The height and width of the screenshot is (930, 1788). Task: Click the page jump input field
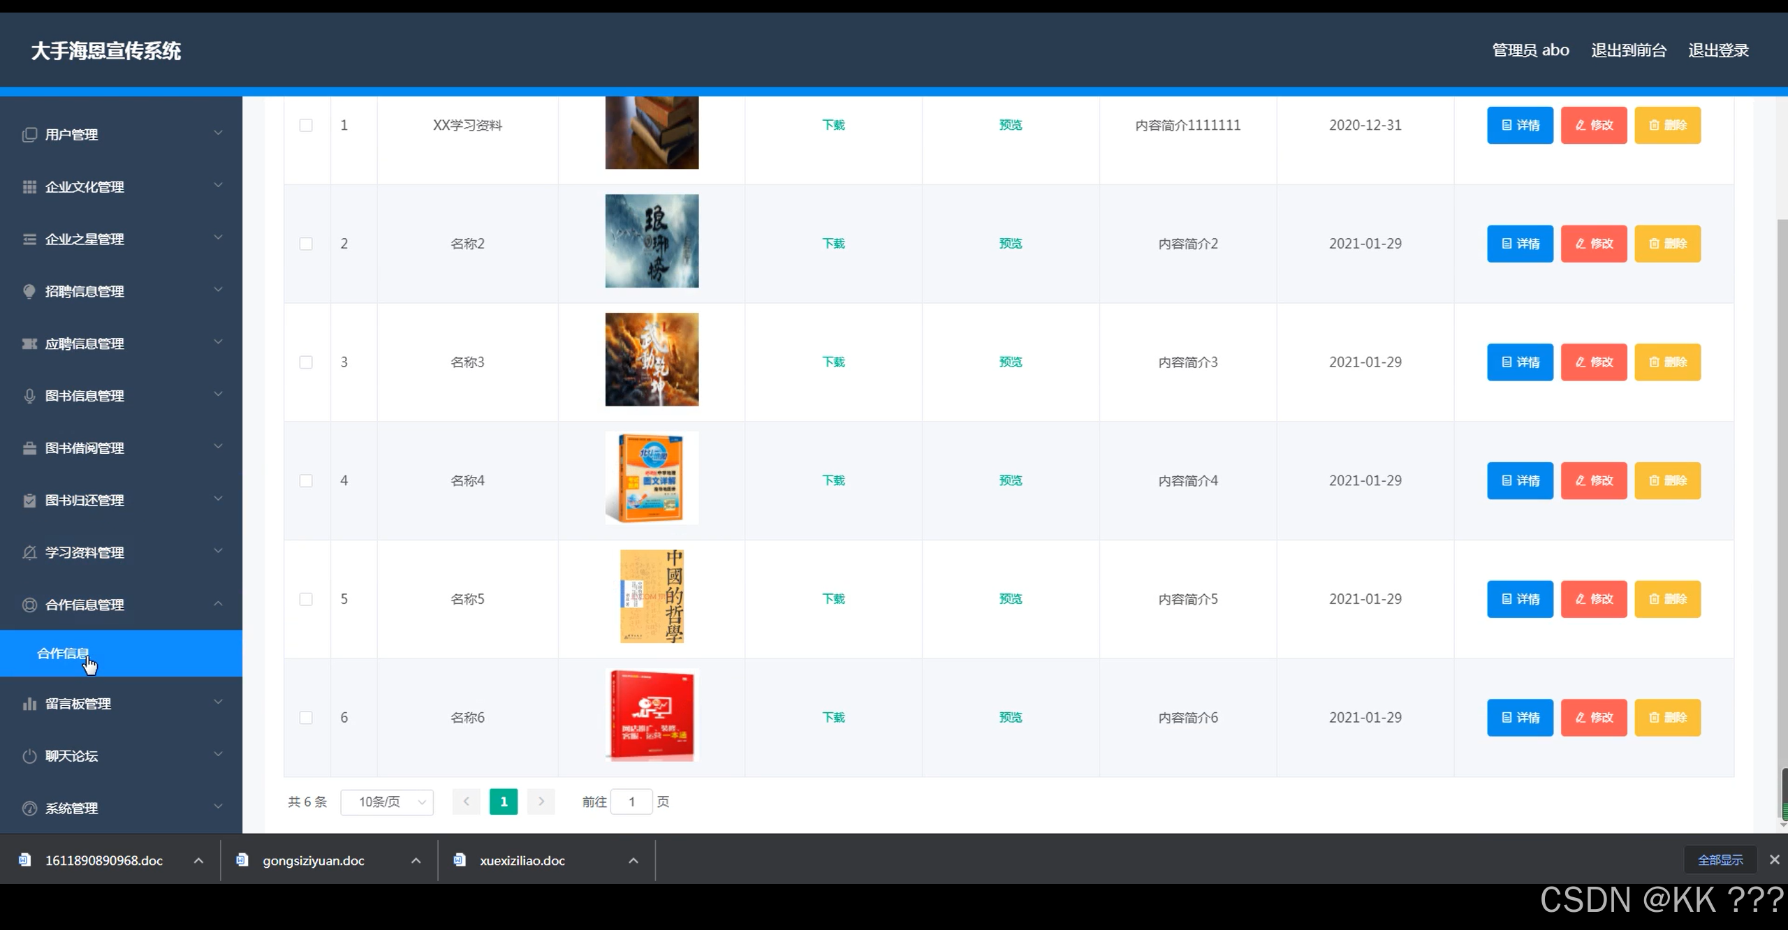tap(631, 802)
